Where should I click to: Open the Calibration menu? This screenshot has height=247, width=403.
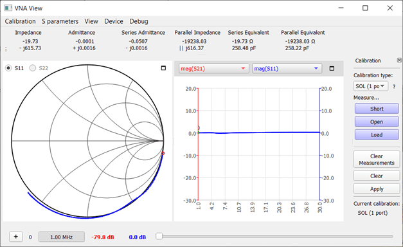point(21,21)
